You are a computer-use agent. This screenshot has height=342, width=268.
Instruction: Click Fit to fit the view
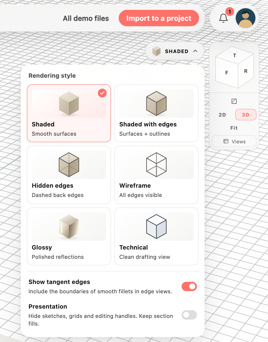click(234, 128)
